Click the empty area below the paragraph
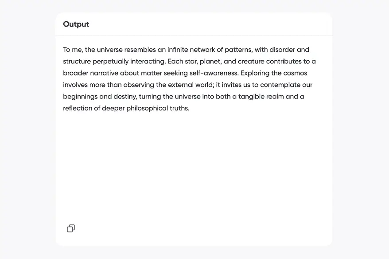Image resolution: width=389 pixels, height=259 pixels. 194,169
